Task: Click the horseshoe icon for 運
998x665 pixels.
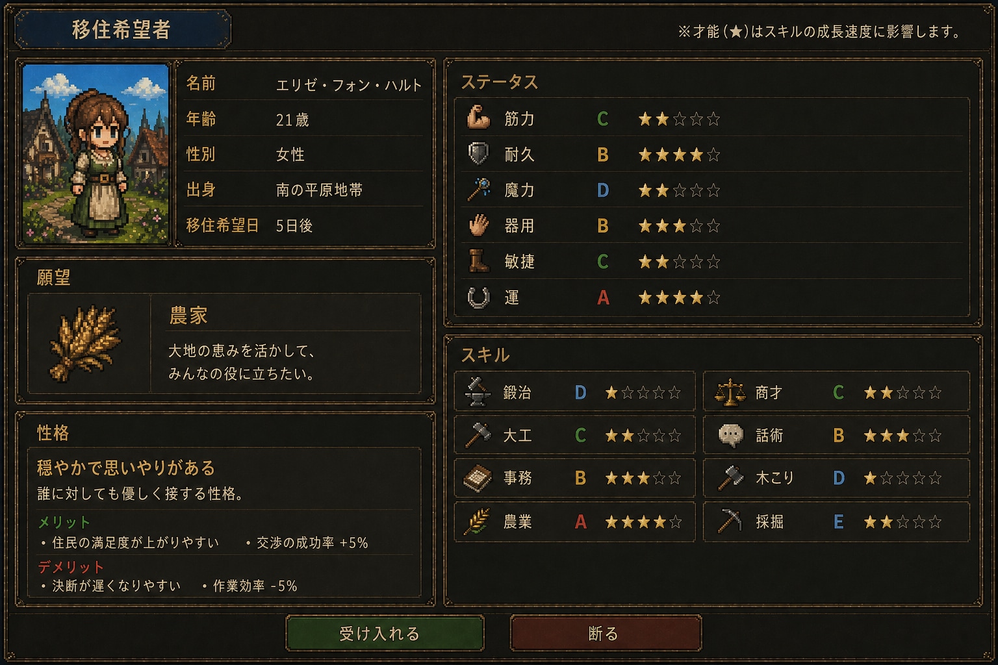Action: (479, 297)
